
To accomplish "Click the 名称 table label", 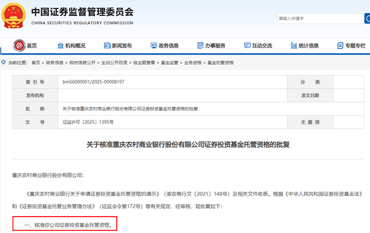I will [x=35, y=109].
